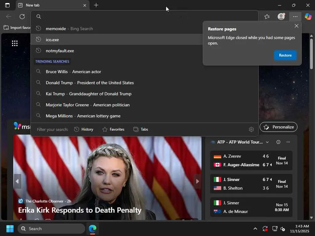Open the tab actions menu icon
This screenshot has height=236, width=315.
7,5
